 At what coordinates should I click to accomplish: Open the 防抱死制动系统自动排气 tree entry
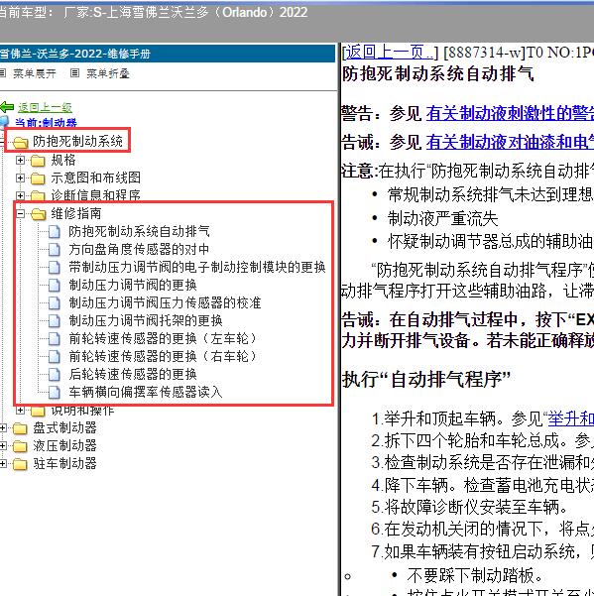139,231
